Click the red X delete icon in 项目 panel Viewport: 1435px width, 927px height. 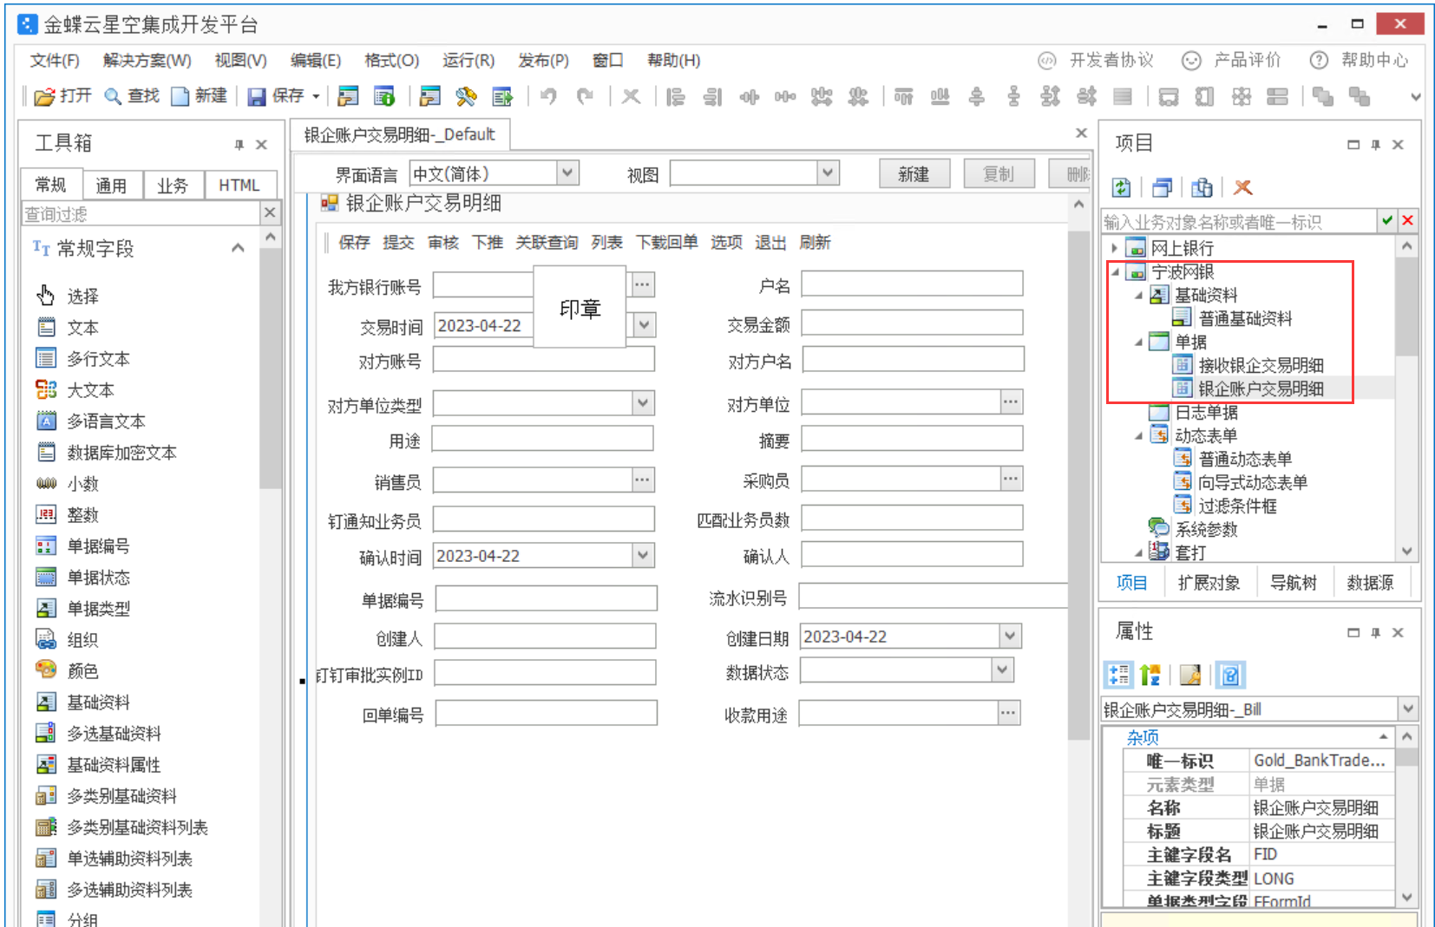pos(1243,187)
